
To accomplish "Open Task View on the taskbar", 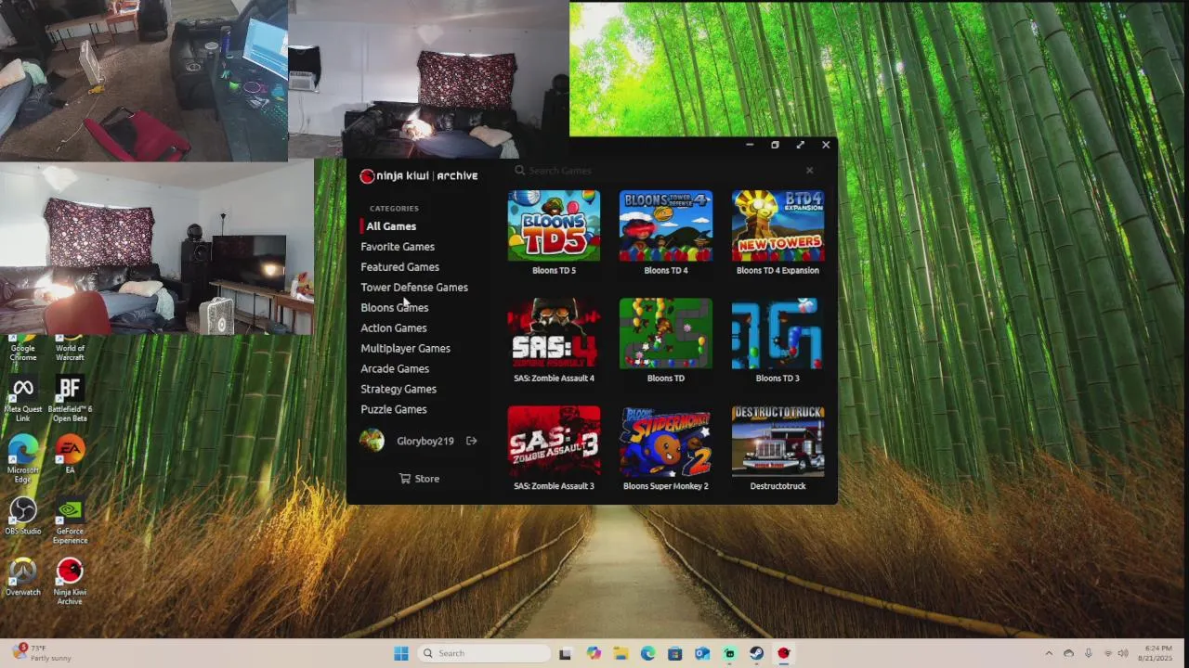I will pos(565,653).
